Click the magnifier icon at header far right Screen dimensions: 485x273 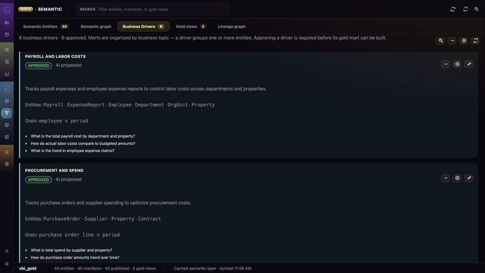click(477, 9)
